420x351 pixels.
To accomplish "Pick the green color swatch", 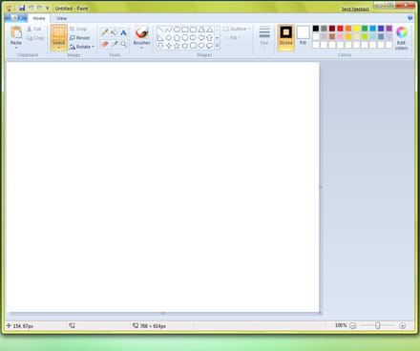I will coord(365,29).
